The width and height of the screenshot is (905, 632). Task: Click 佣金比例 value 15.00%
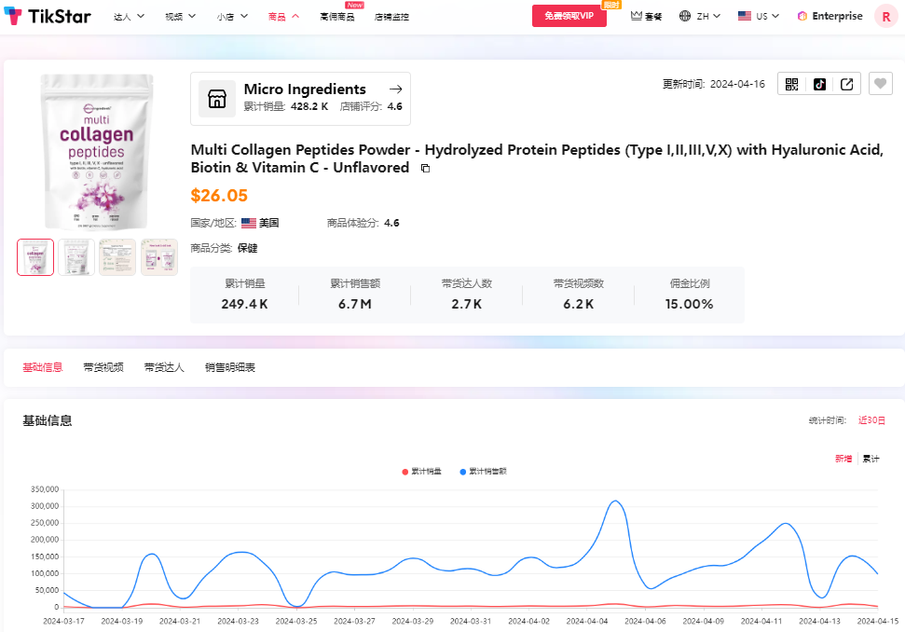(689, 304)
